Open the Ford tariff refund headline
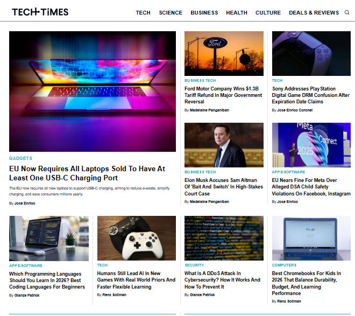 223,95
